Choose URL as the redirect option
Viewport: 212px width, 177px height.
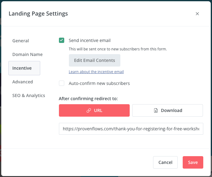[94, 110]
